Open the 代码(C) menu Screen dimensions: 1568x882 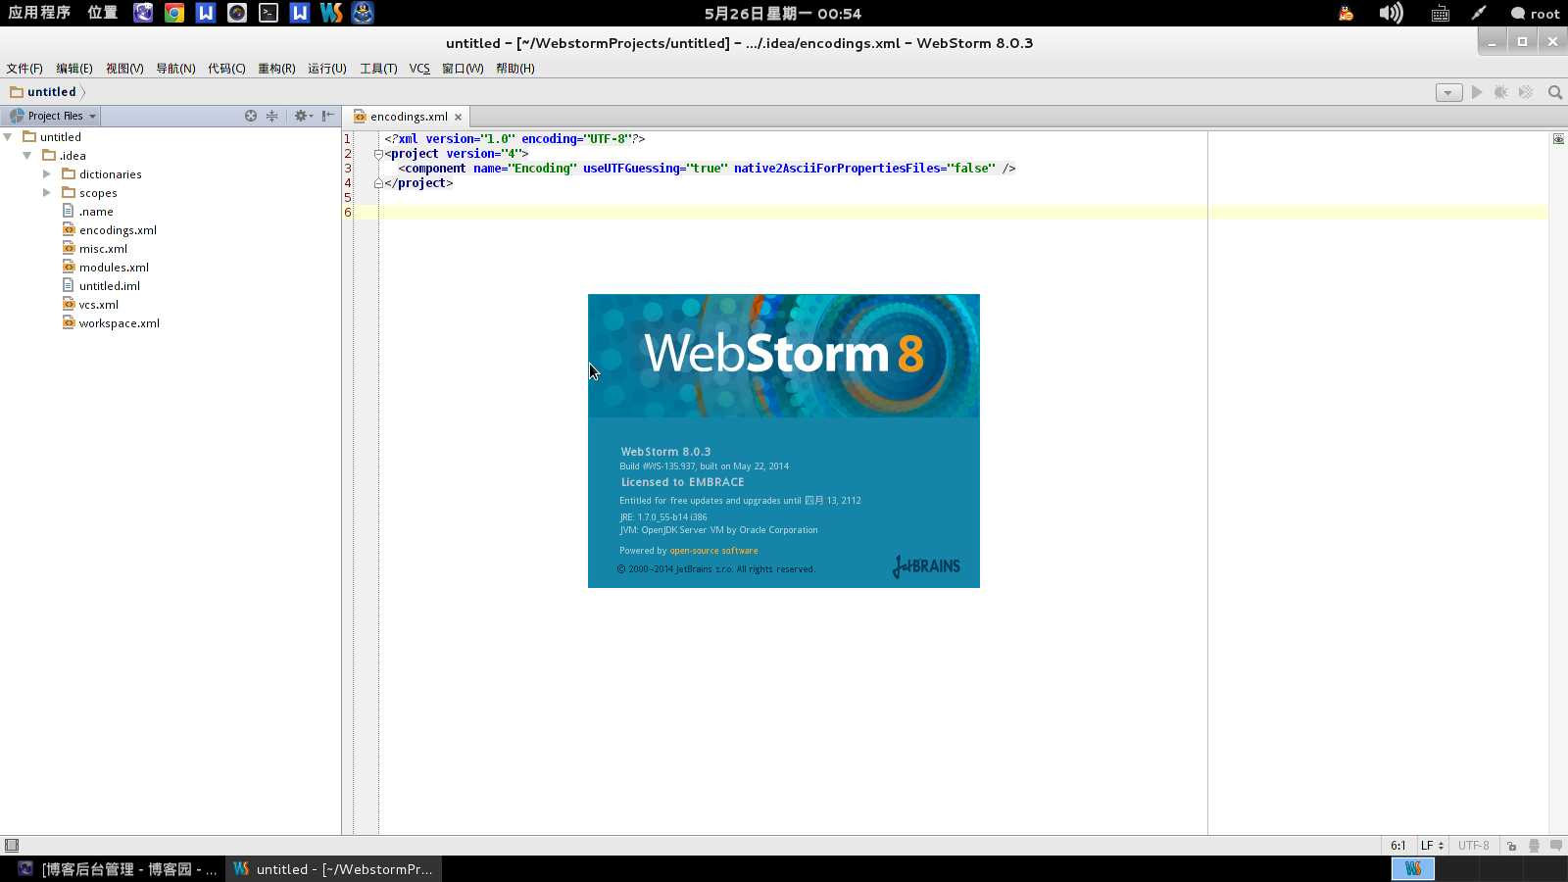point(226,69)
